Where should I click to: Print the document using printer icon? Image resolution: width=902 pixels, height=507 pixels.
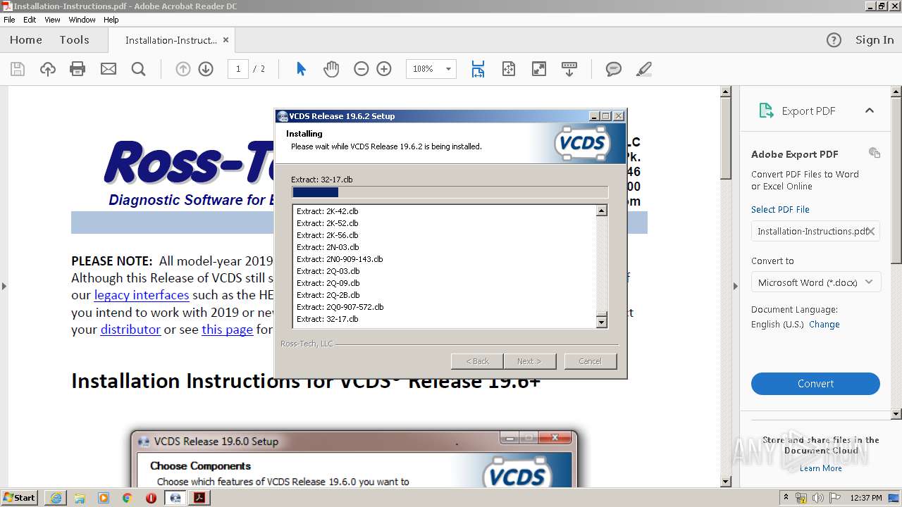click(78, 69)
